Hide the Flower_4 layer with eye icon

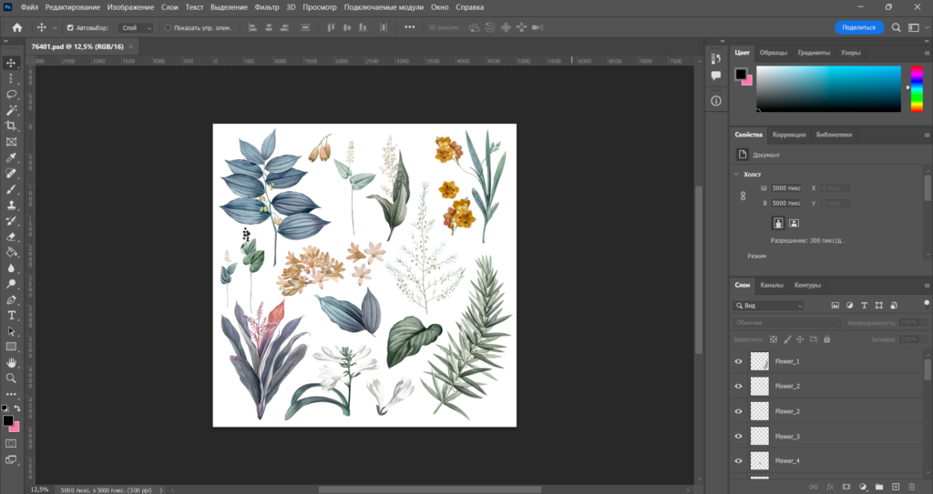[x=739, y=461]
